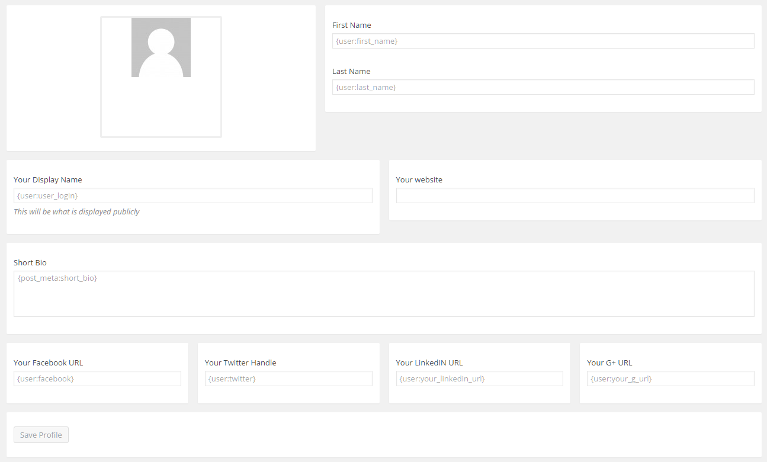Click the "Your Display Name" label
Screen dimensions: 767x462
pyautogui.click(x=48, y=180)
